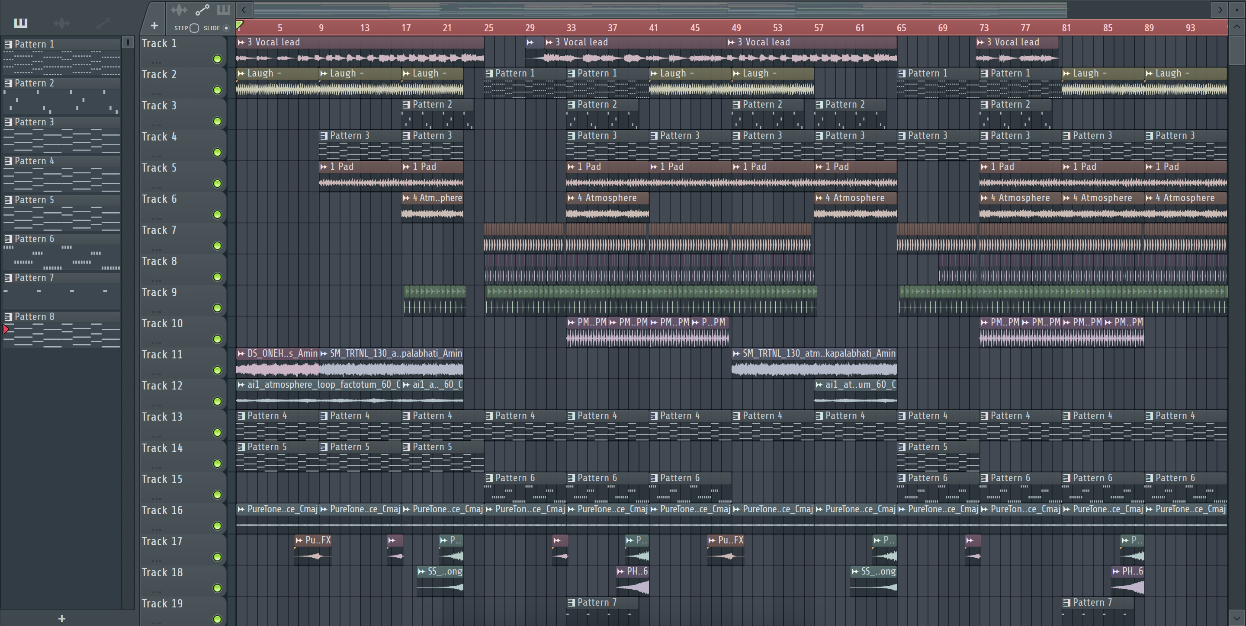Mute Track 19 using its green LED
This screenshot has height=626, width=1246.
(217, 619)
